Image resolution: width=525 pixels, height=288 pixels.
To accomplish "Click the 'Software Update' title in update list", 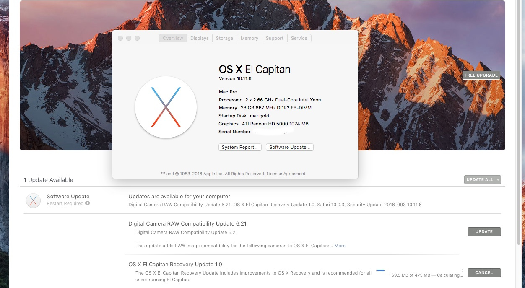I will click(68, 196).
